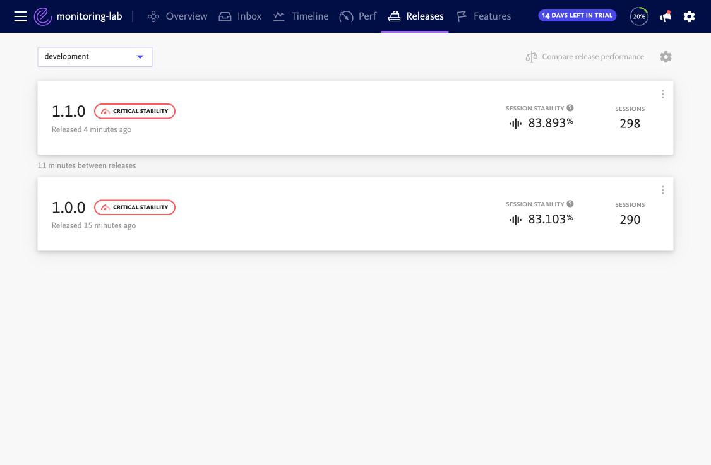Click the 298 sessions count

pos(630,123)
